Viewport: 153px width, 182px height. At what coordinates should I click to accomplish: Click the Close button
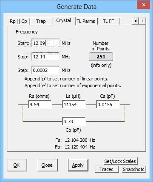coord(48,165)
